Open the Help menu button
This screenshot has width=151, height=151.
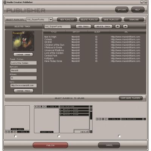[x=138, y=10]
